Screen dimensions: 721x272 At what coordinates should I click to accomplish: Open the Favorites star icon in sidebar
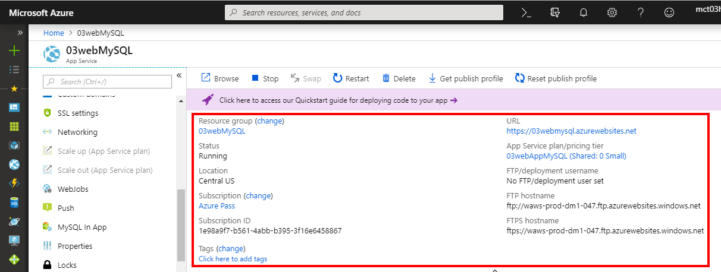tap(14, 88)
